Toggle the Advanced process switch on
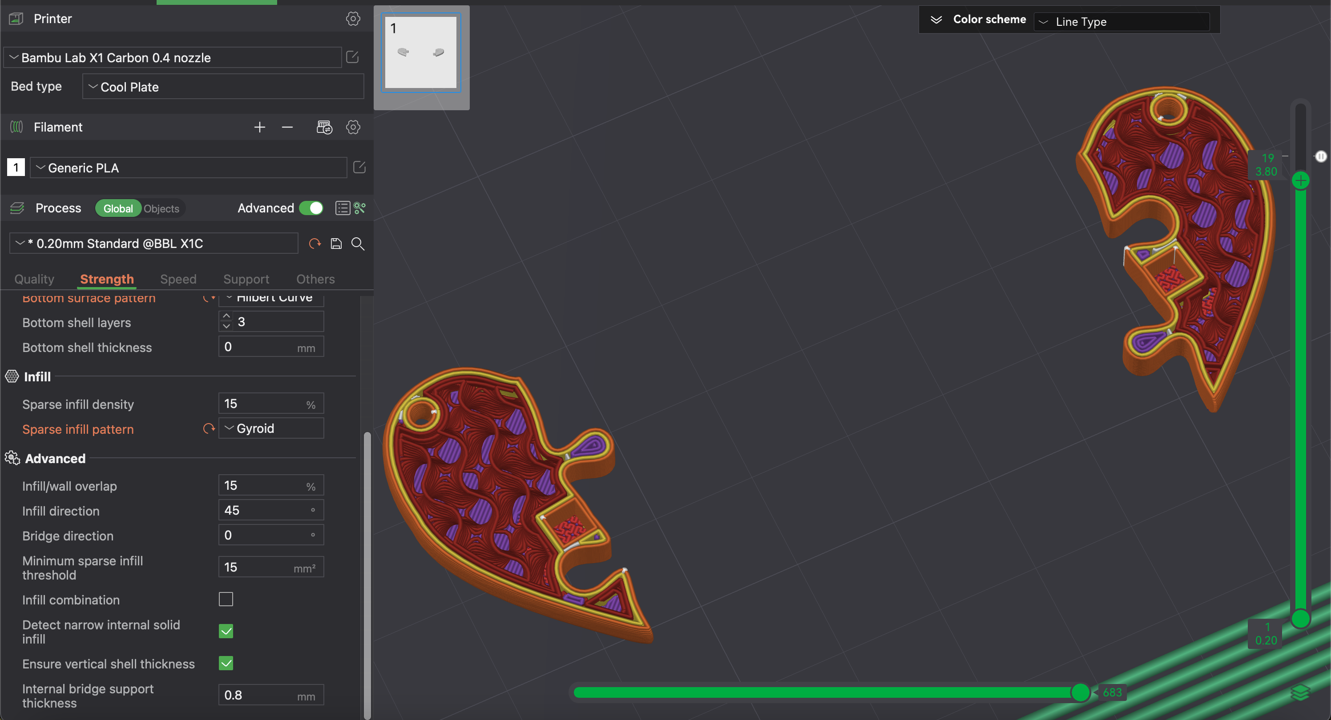The image size is (1331, 720). click(312, 208)
